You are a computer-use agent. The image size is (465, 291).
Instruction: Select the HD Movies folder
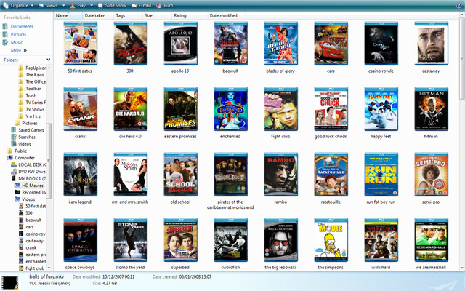click(x=29, y=186)
